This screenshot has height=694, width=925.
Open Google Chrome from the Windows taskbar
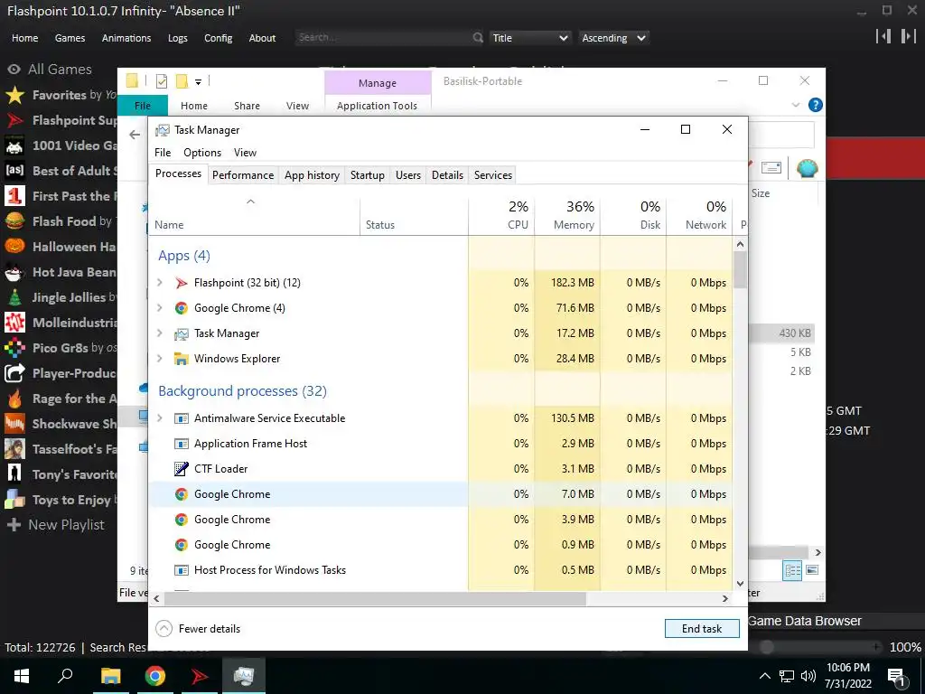[155, 676]
